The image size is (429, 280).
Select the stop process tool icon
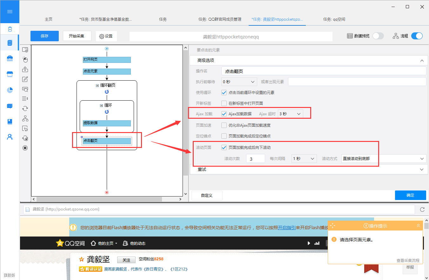25,148
